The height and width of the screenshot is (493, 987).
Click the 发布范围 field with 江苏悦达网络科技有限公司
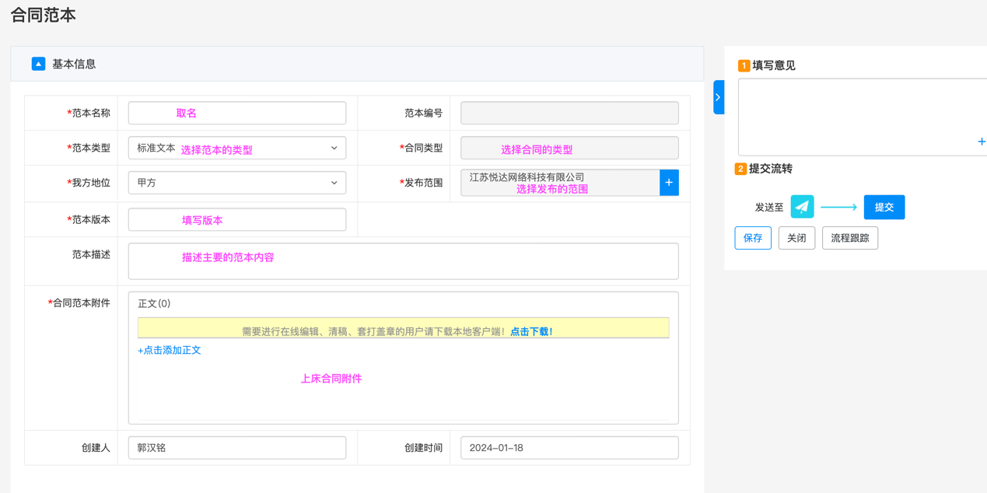559,183
